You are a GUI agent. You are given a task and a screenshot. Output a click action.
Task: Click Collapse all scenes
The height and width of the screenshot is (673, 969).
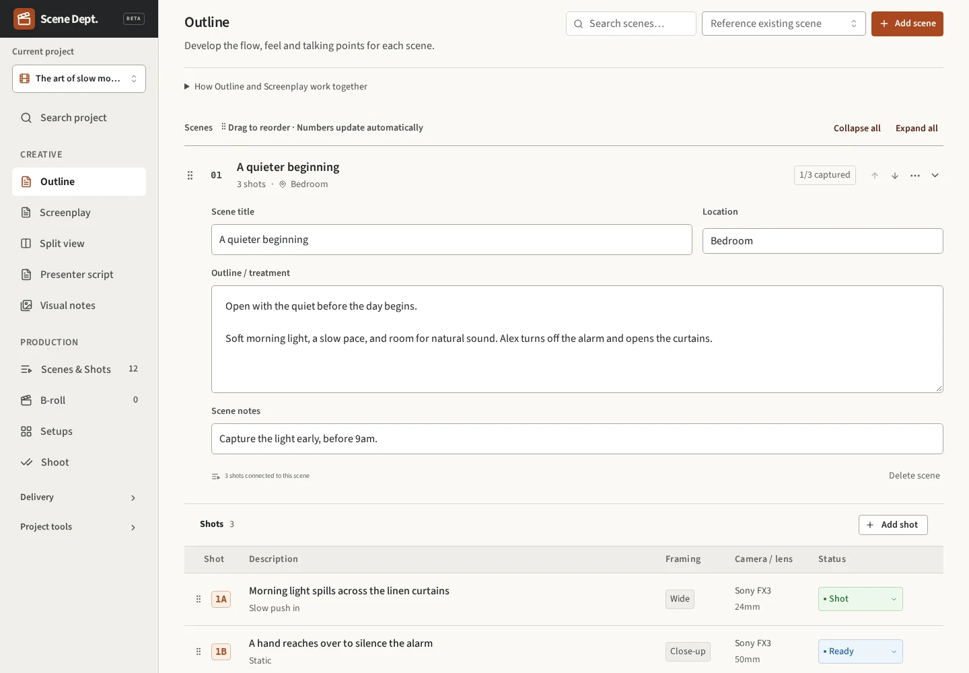click(x=857, y=129)
